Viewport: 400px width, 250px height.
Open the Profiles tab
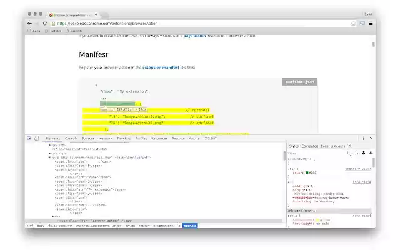coord(141,138)
